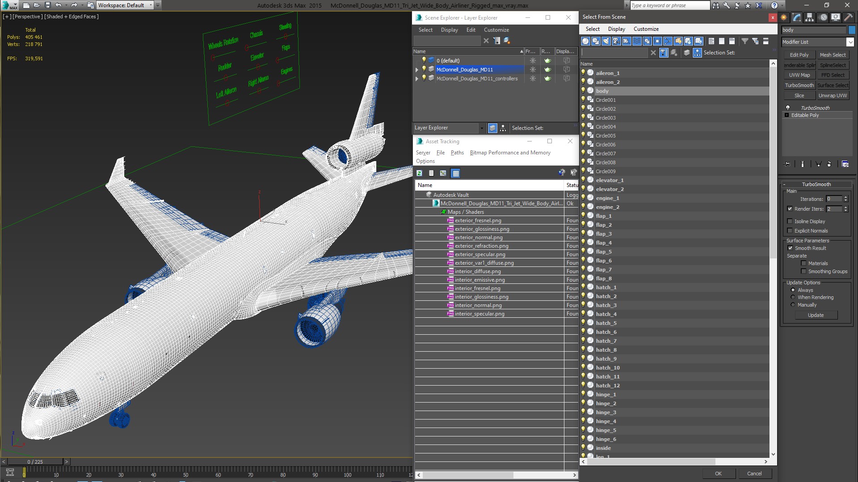Click Remove modifier trash icon in stack
858x482 pixels.
[x=829, y=164]
